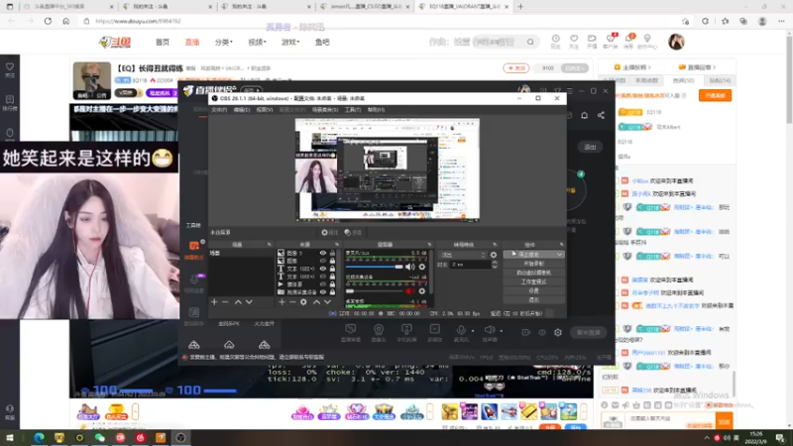Expand the OBS streaming button dropdown arrow
Image resolution: width=793 pixels, height=446 pixels.
pos(559,255)
